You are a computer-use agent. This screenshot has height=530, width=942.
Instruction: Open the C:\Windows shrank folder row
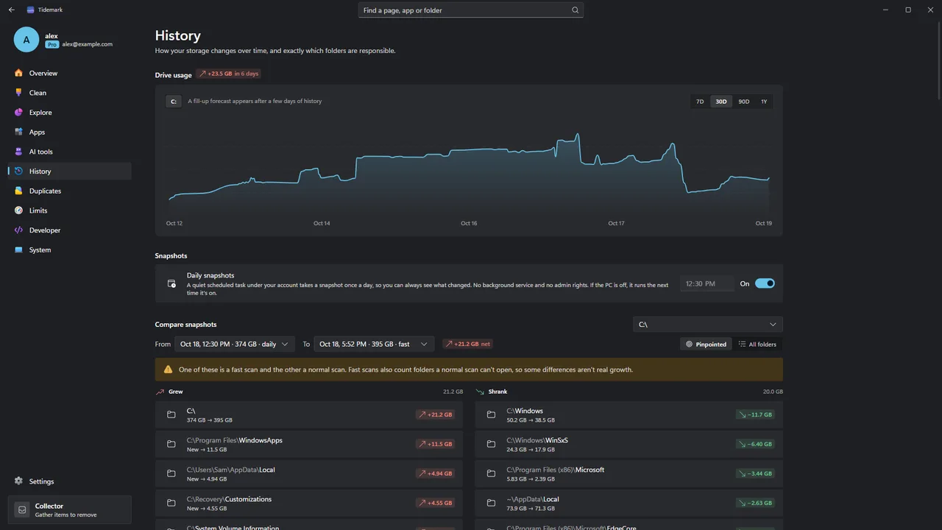coord(629,414)
